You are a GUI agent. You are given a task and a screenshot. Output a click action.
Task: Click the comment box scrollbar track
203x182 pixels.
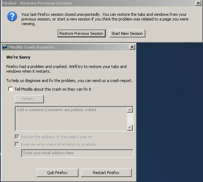130,119
